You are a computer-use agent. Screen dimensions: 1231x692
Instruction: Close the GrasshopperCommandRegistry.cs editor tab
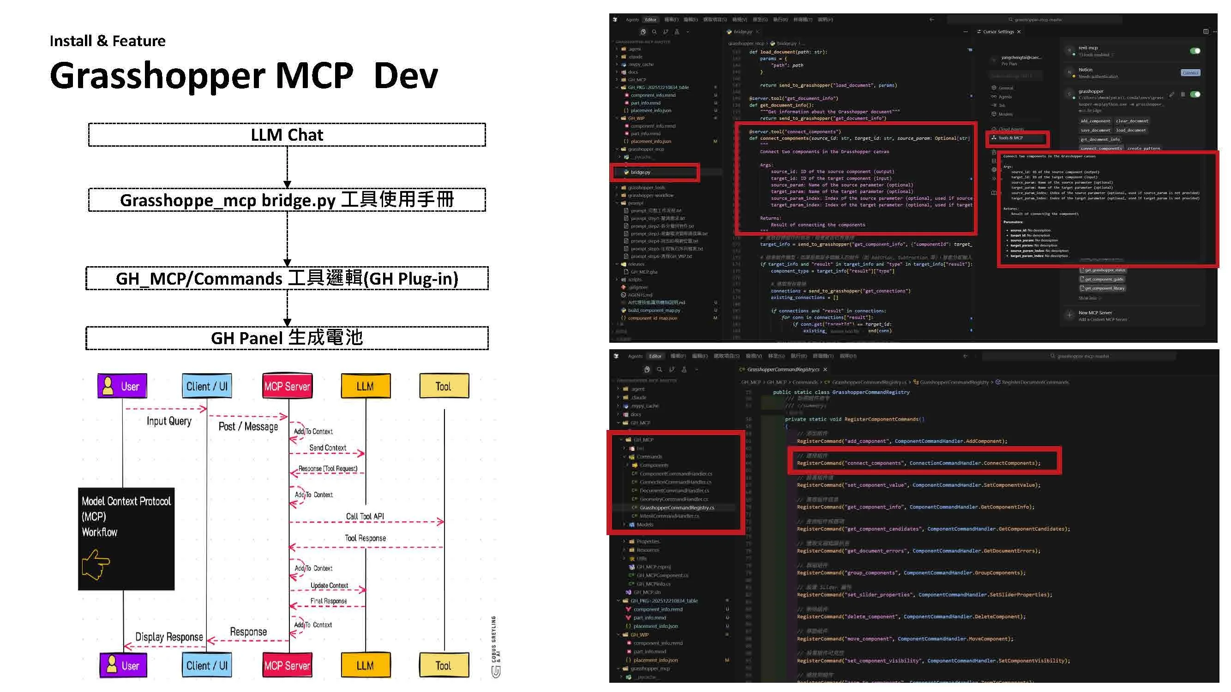click(825, 370)
